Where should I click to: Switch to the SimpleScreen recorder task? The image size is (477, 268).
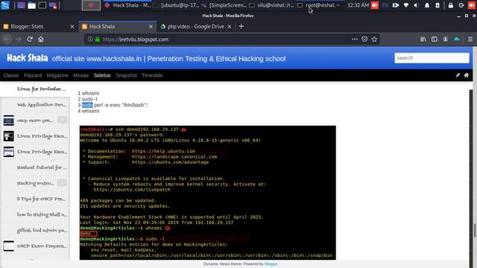(224, 5)
